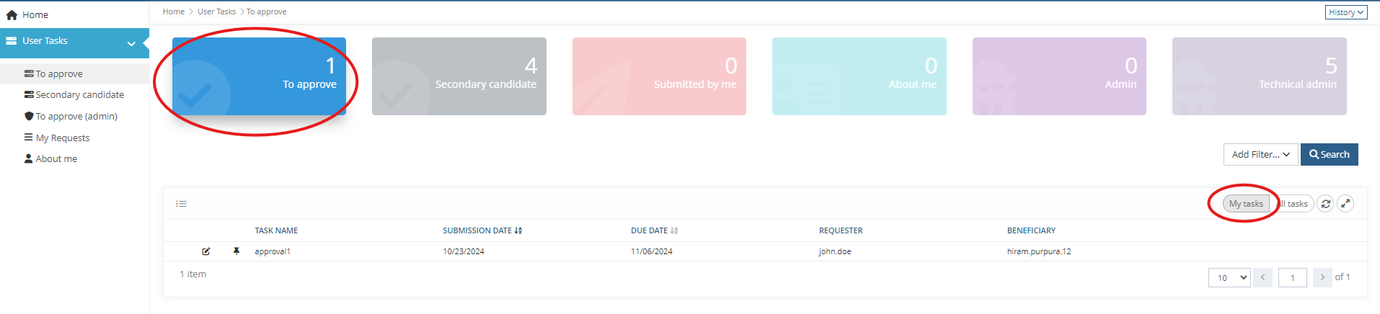Click the Due Date sort icon
Screen dimensions: 1380x314
point(674,231)
